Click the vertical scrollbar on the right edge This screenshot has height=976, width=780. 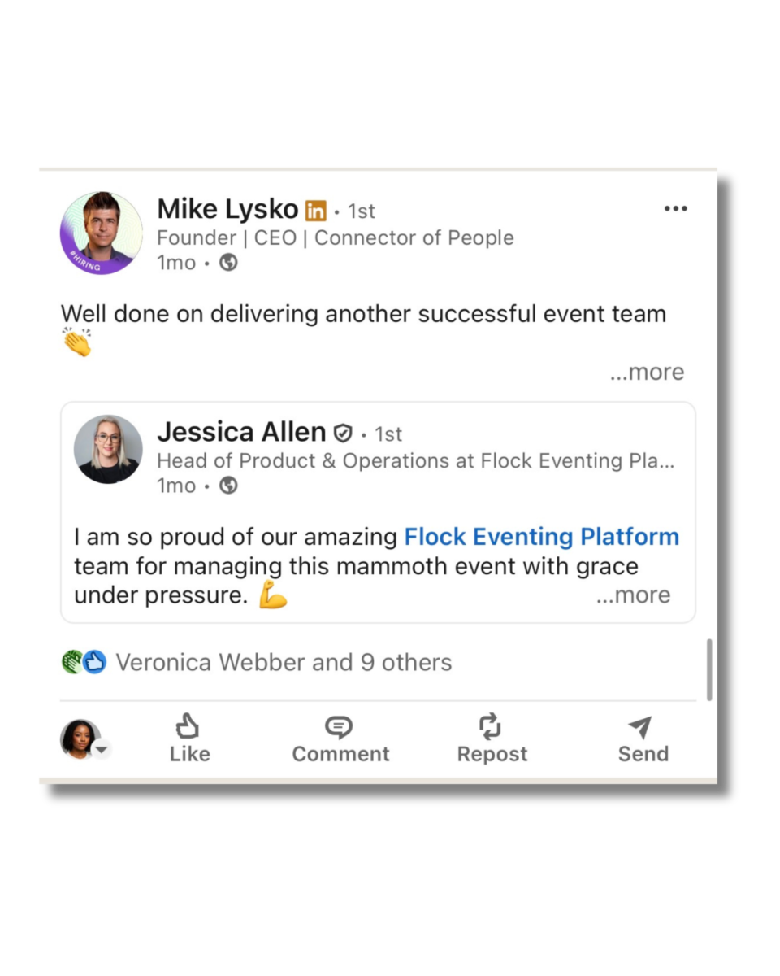(x=709, y=669)
